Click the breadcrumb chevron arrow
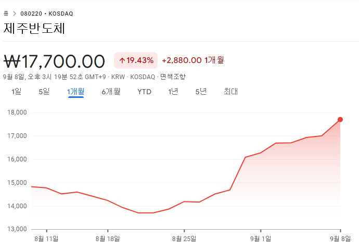Viewport: 359px width, 251px height. [14, 13]
